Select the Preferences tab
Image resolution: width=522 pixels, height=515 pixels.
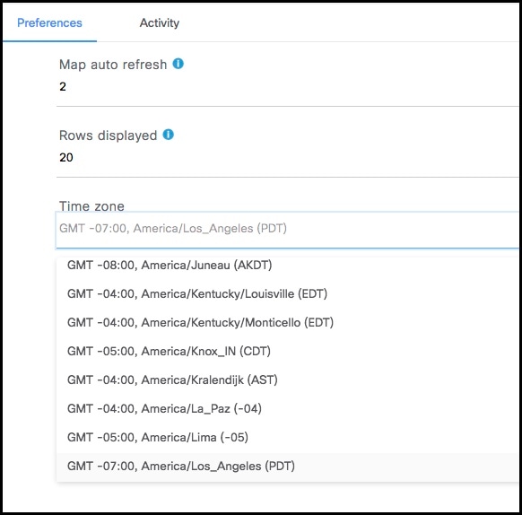pyautogui.click(x=49, y=22)
